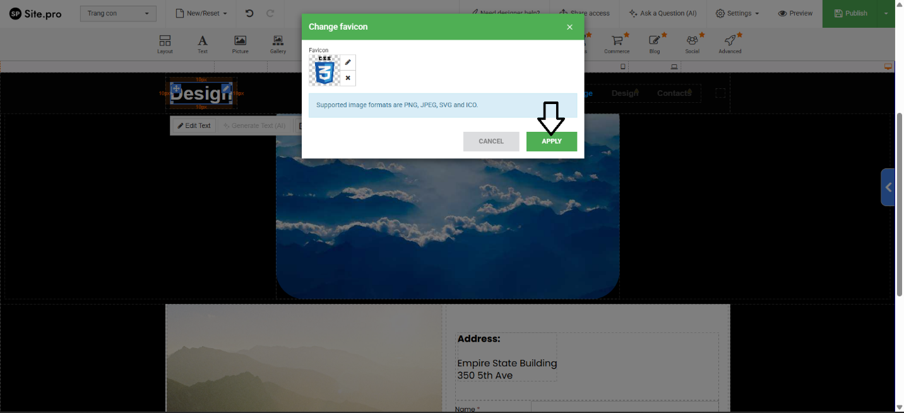
Task: Open the Preview eye button
Action: (x=795, y=13)
